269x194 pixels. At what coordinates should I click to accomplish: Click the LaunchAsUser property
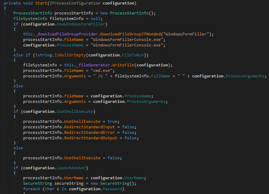tap(71, 168)
